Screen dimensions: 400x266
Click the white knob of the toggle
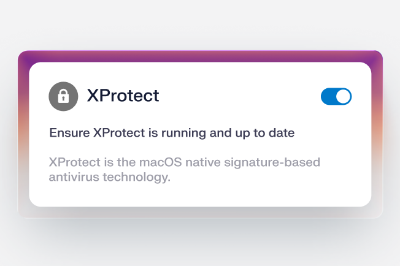(344, 96)
